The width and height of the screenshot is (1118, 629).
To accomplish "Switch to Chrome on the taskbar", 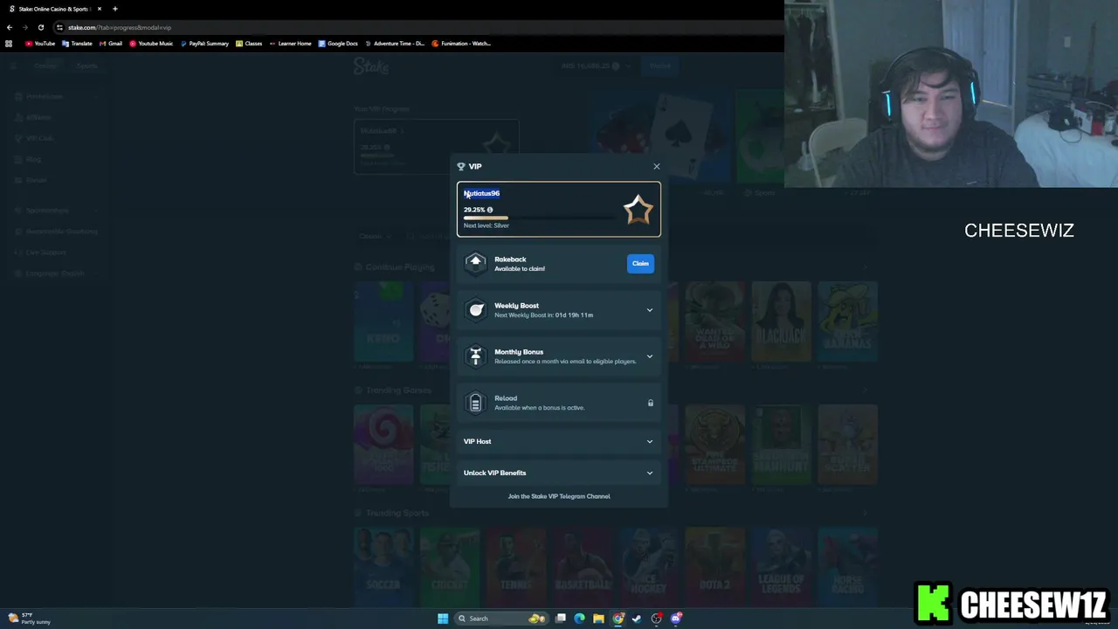I will coord(618,619).
